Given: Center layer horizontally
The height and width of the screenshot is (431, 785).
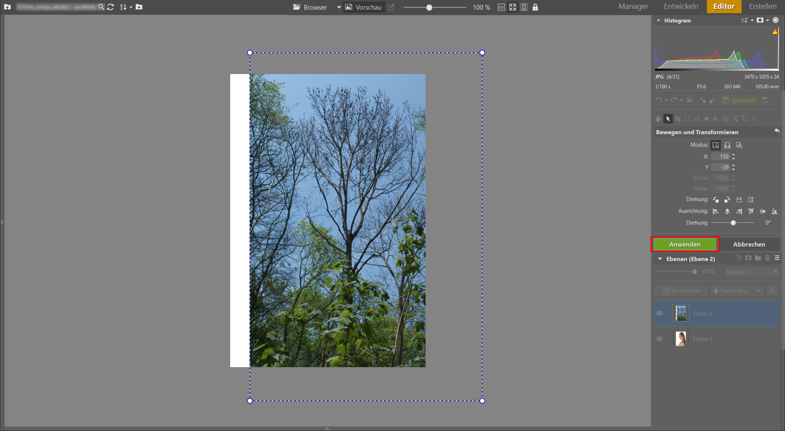Looking at the screenshot, I should (727, 211).
